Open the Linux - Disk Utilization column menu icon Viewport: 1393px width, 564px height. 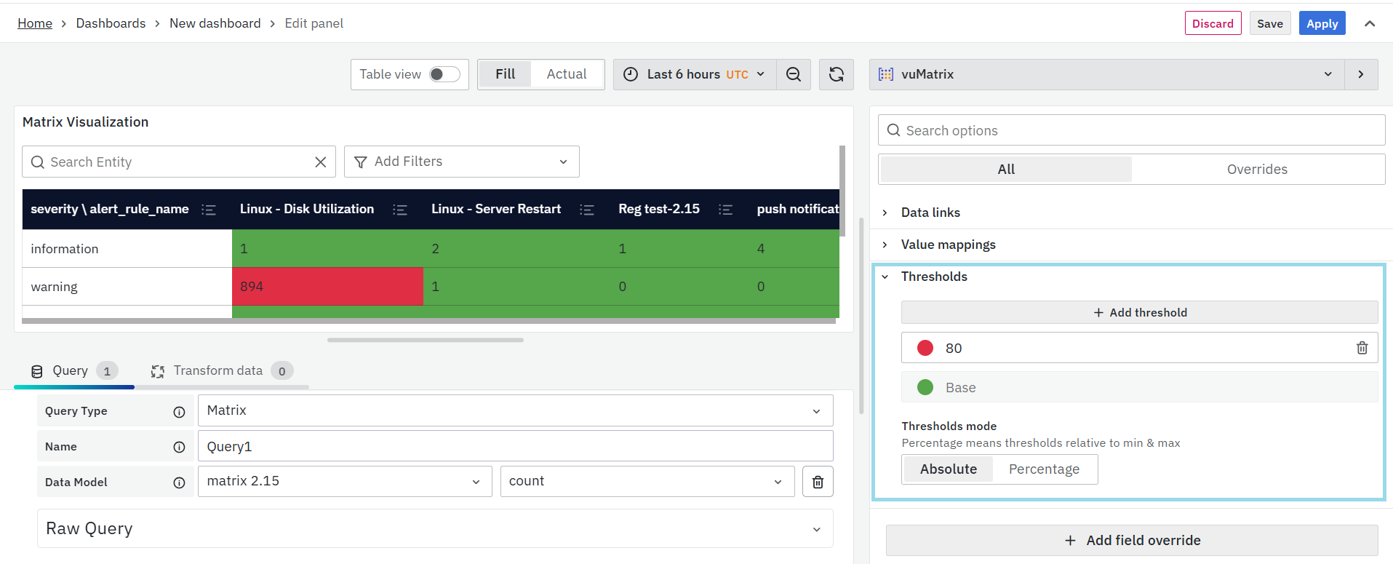coord(400,210)
